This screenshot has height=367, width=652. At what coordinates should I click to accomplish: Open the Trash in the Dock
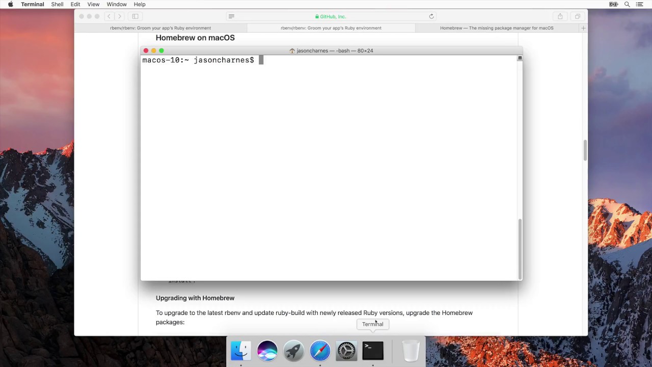point(411,351)
